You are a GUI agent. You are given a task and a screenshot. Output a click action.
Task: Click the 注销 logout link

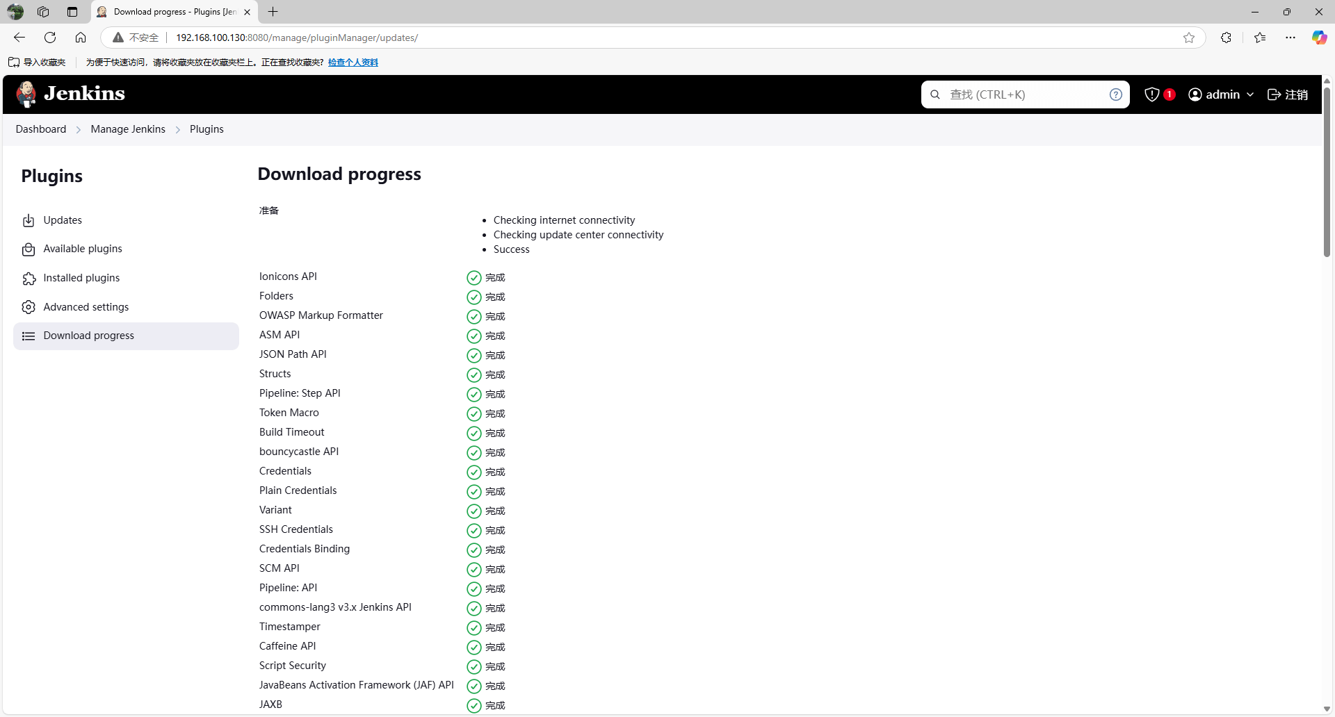(x=1288, y=94)
